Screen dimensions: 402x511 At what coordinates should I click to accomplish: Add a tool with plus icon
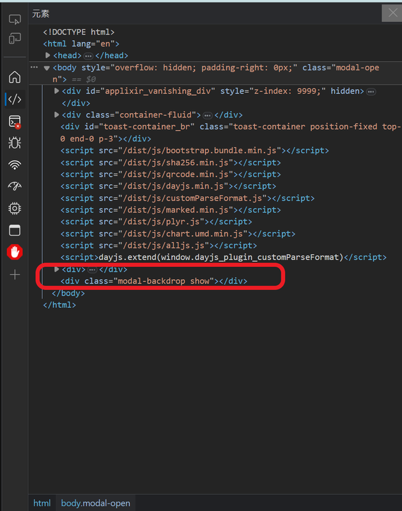click(15, 275)
